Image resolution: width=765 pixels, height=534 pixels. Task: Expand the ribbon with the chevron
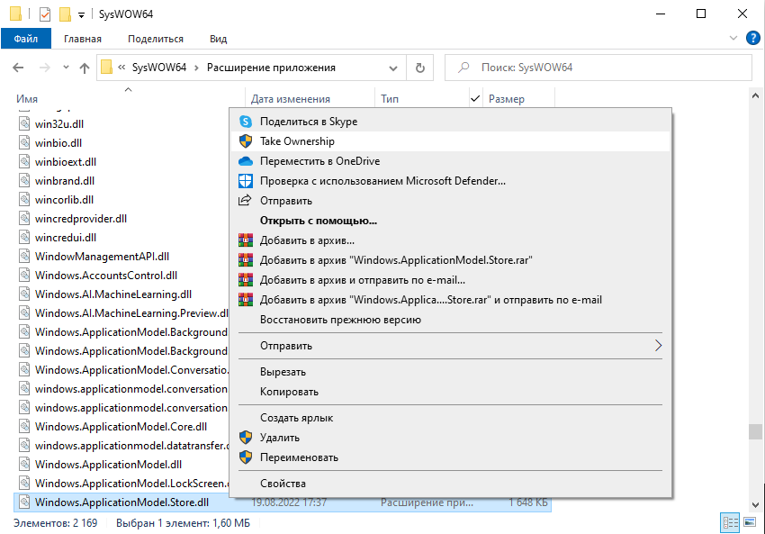point(733,38)
